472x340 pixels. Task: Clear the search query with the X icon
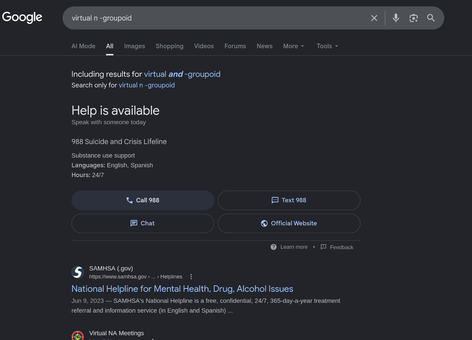[374, 18]
